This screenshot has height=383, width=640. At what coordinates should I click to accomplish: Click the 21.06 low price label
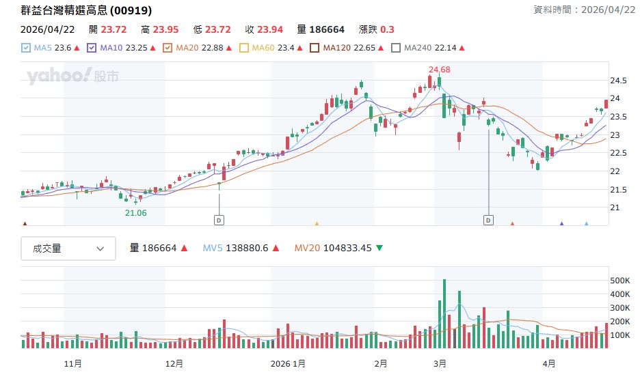(135, 213)
